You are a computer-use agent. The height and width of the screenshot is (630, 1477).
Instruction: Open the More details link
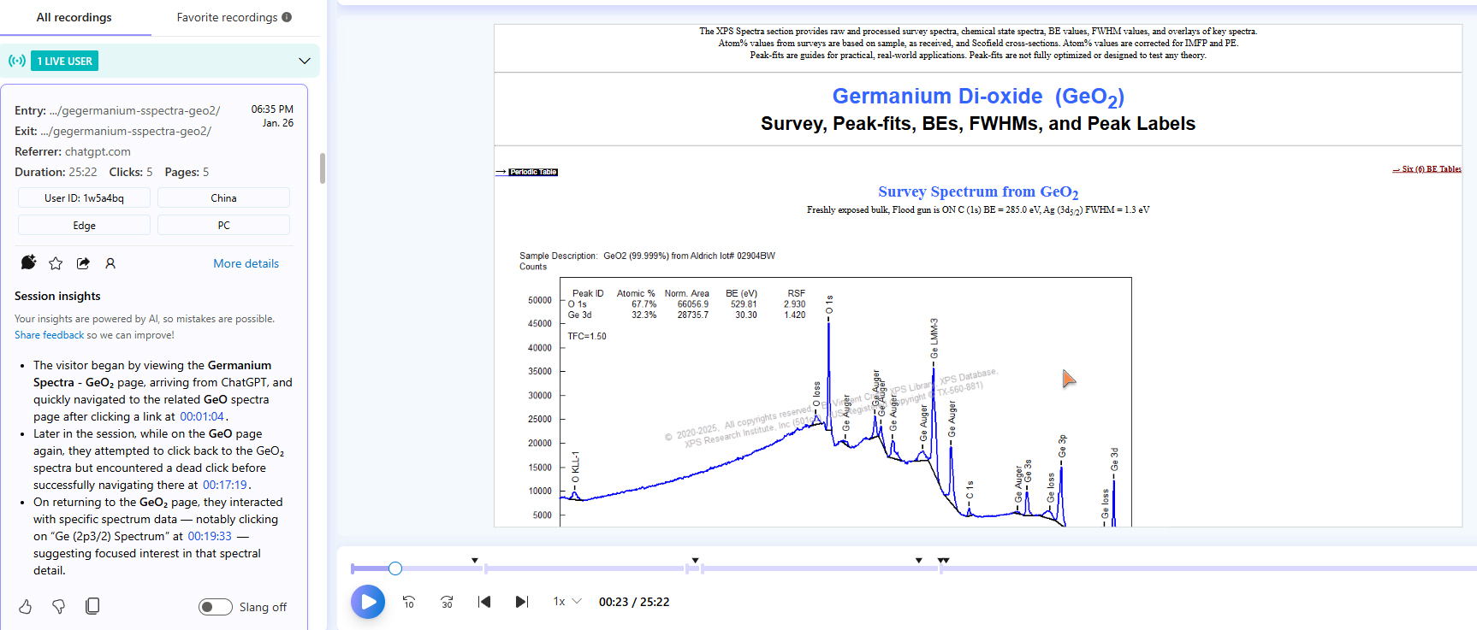point(246,263)
